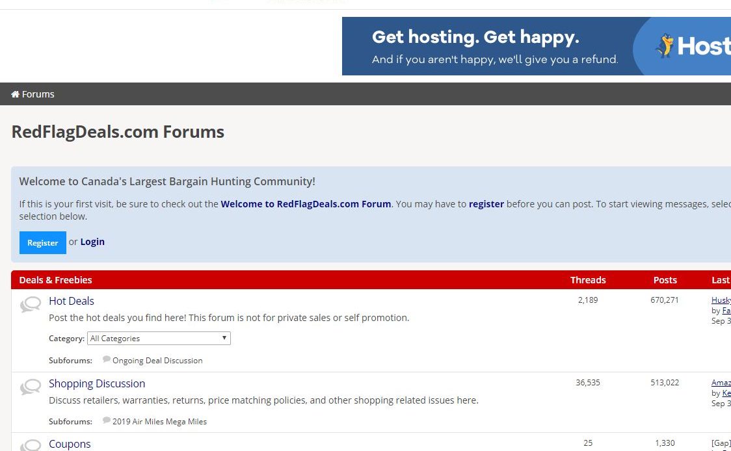The height and width of the screenshot is (451, 731).
Task: Click the Shopping Discussion post count 513,022
Action: 664,383
